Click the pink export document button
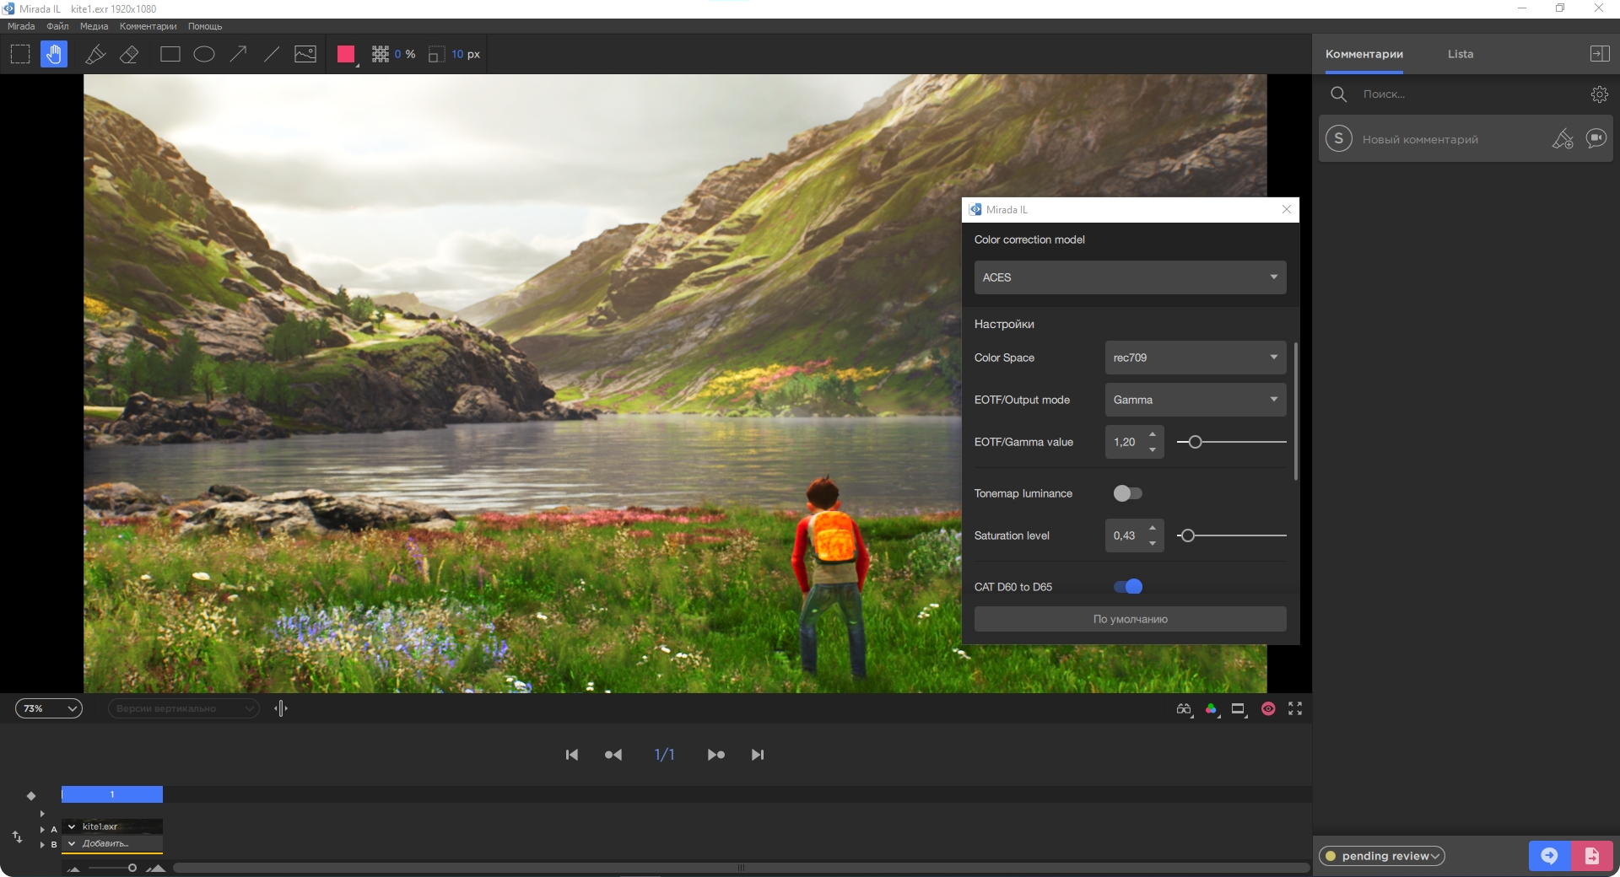The width and height of the screenshot is (1620, 877). click(1592, 856)
